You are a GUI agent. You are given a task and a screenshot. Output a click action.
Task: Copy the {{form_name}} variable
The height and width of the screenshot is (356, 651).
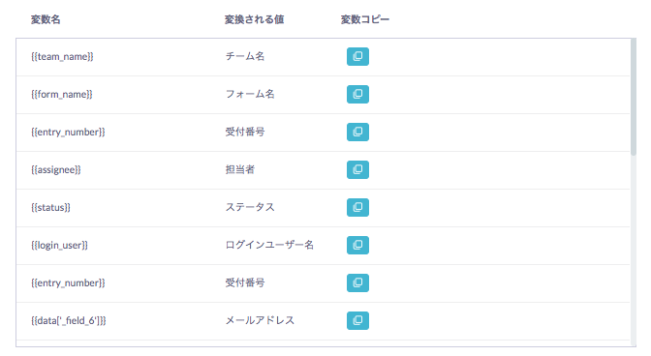(357, 94)
